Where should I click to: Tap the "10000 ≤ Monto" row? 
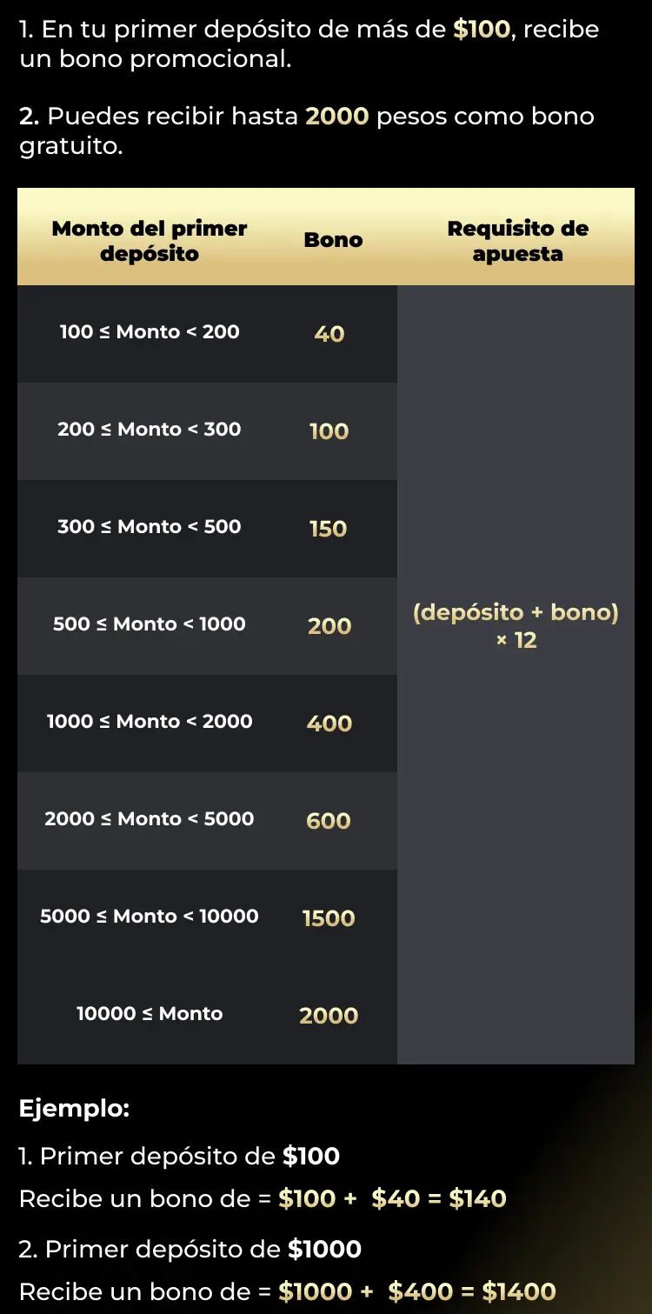(150, 1014)
